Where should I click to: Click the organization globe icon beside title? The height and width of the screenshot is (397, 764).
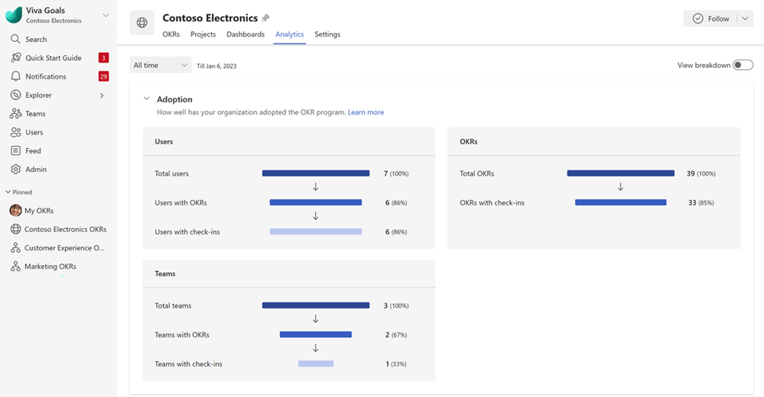point(141,22)
